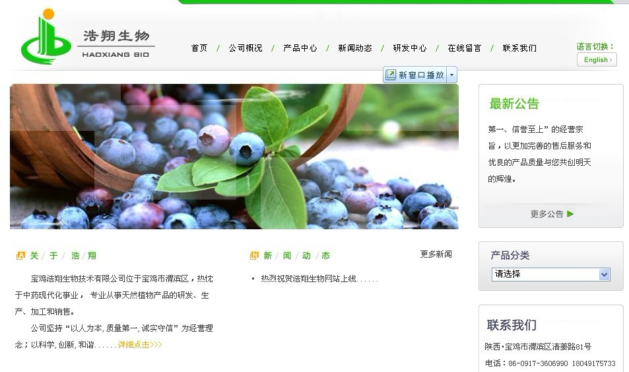Expand the 请选择 product category dropdown

click(x=550, y=274)
